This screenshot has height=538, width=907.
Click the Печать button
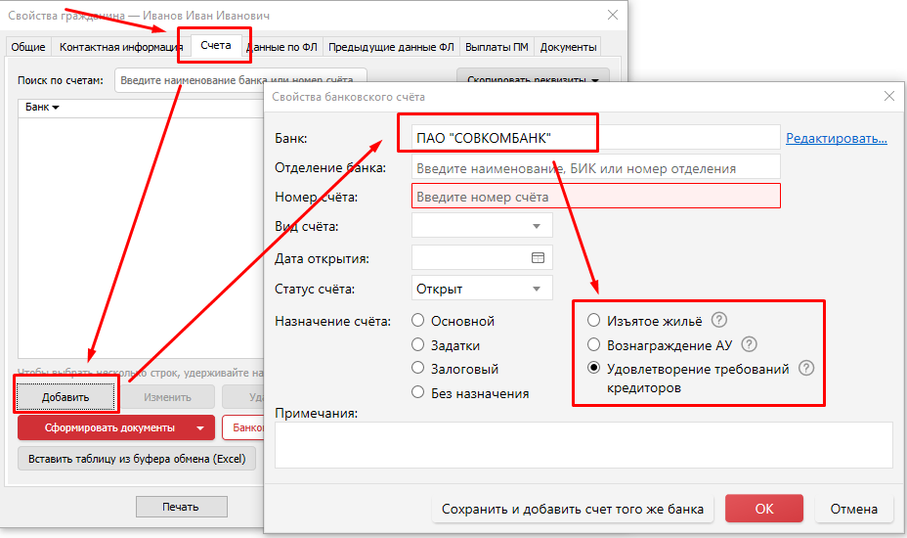pyautogui.click(x=181, y=507)
